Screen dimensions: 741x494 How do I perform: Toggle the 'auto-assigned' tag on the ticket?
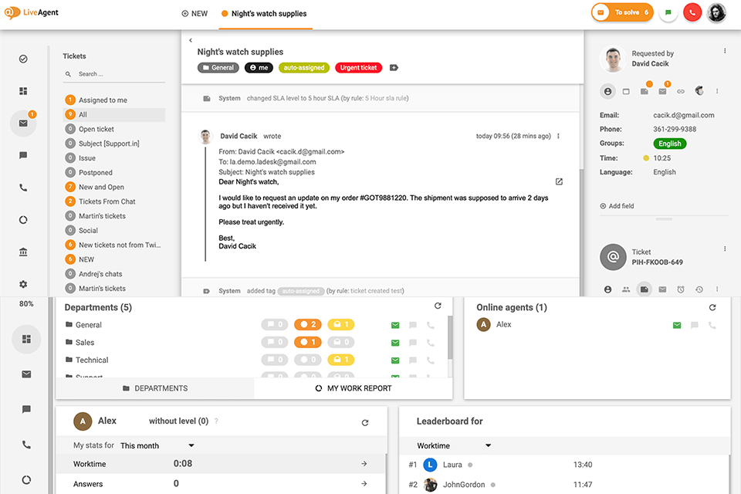pyautogui.click(x=304, y=67)
